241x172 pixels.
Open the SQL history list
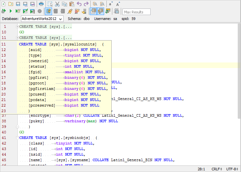(117, 11)
